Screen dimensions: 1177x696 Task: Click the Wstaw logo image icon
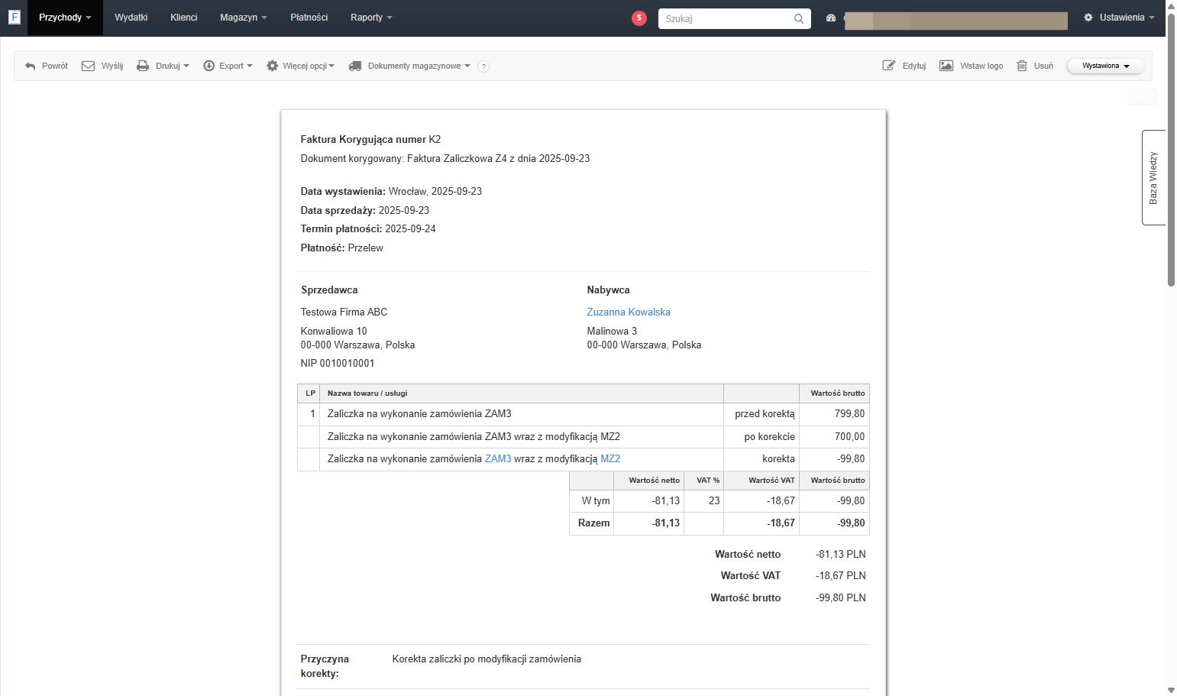coord(946,66)
